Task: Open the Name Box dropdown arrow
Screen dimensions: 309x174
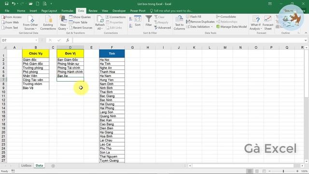Action: (x=36, y=40)
